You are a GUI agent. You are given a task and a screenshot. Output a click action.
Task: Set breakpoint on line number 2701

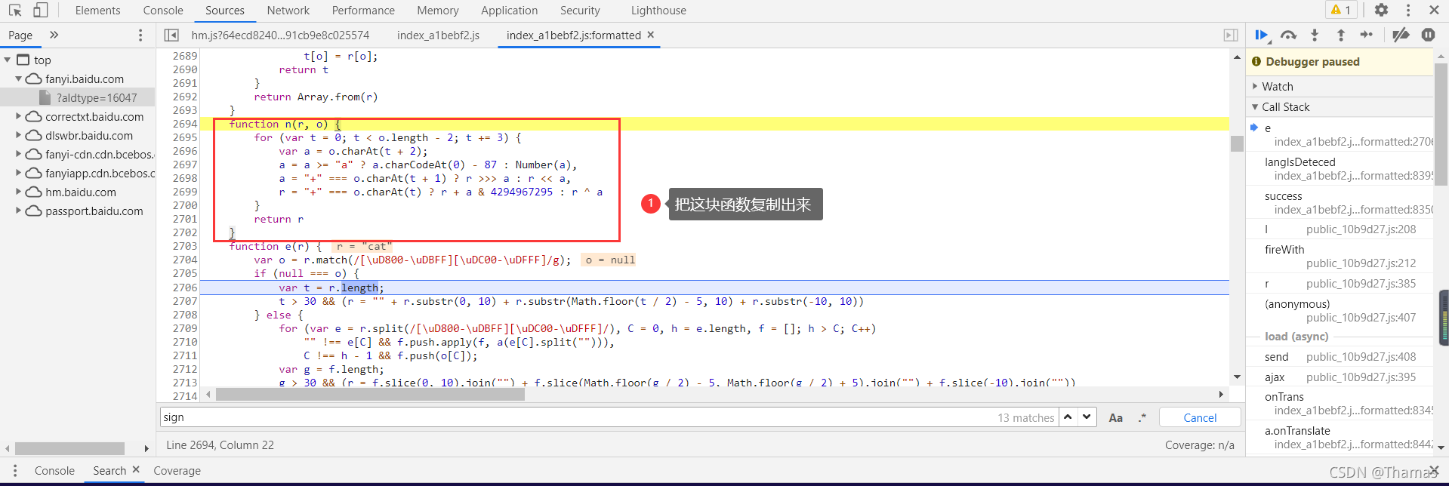click(x=184, y=219)
